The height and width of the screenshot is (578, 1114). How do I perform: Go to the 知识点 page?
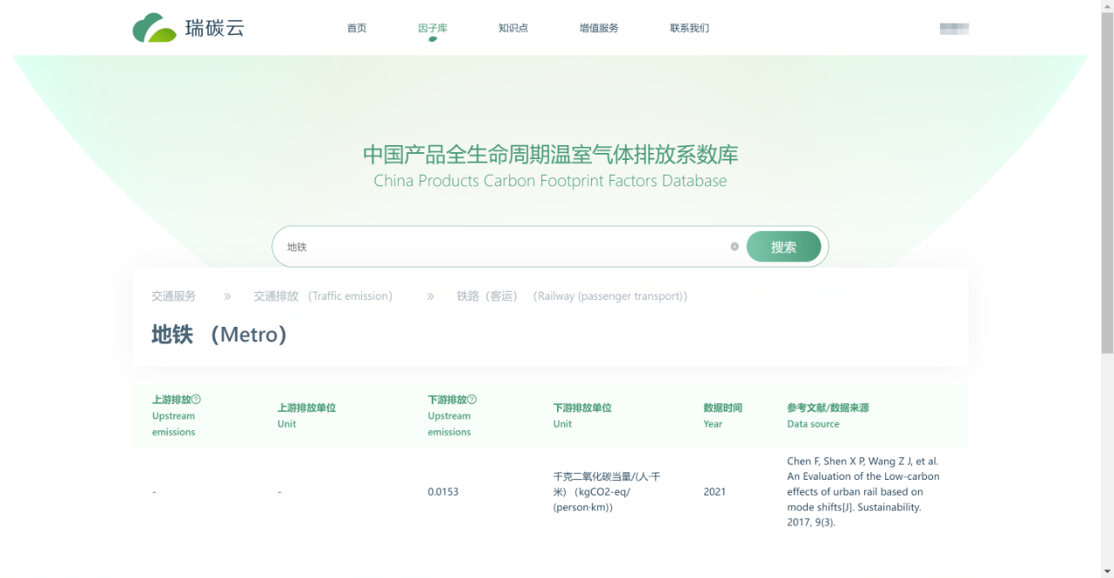[513, 28]
